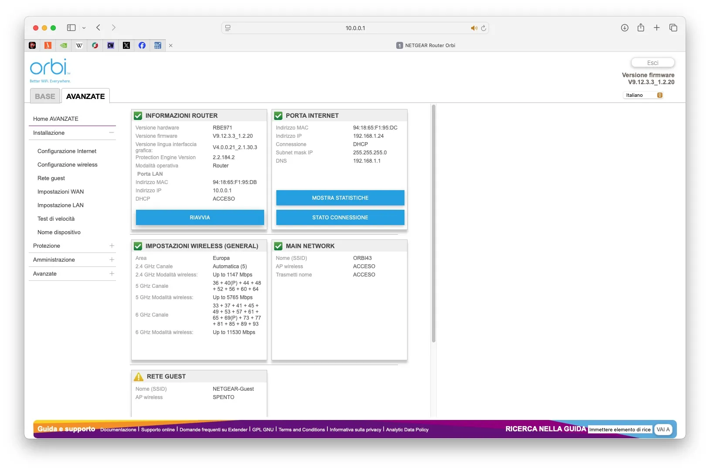Go forward to the next page

pyautogui.click(x=114, y=27)
